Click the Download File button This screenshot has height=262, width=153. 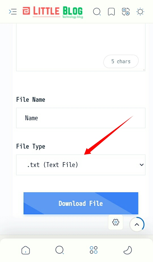tap(81, 203)
